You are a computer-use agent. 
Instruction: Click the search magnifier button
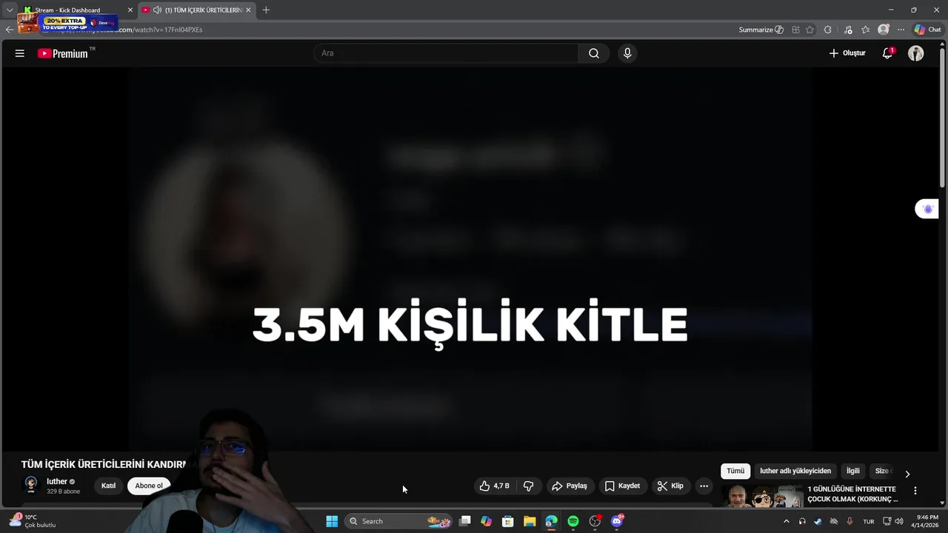click(594, 53)
